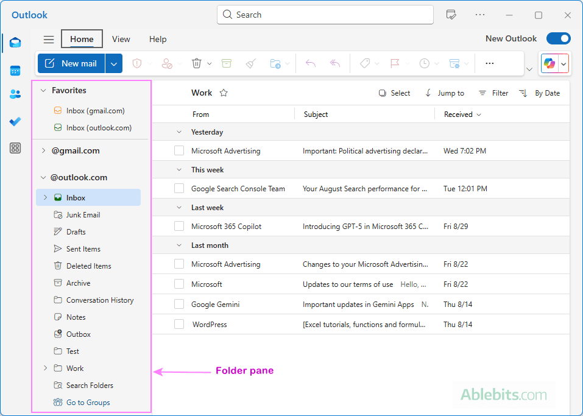583x416 pixels.
Task: Check the Microsoft terms of use message
Action: point(179,284)
